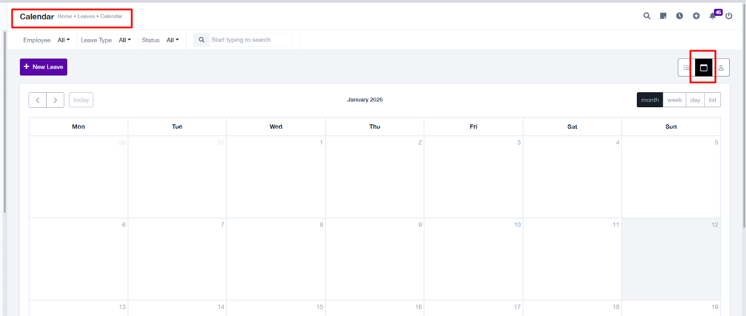
Task: Click the January 2025 title
Action: [365, 100]
